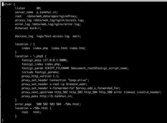Screen dimensions: 167x123
Task: Click the error_log file path
Action: tap(56, 24)
